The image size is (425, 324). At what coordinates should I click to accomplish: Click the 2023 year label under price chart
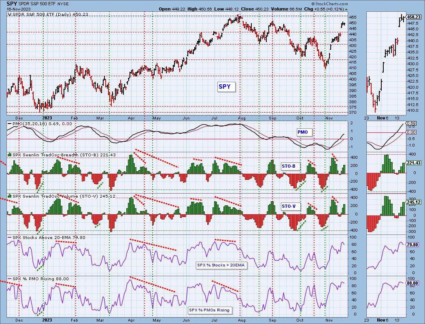[47, 118]
